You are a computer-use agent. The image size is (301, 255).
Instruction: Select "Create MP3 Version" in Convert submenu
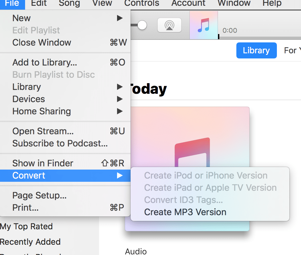click(185, 212)
